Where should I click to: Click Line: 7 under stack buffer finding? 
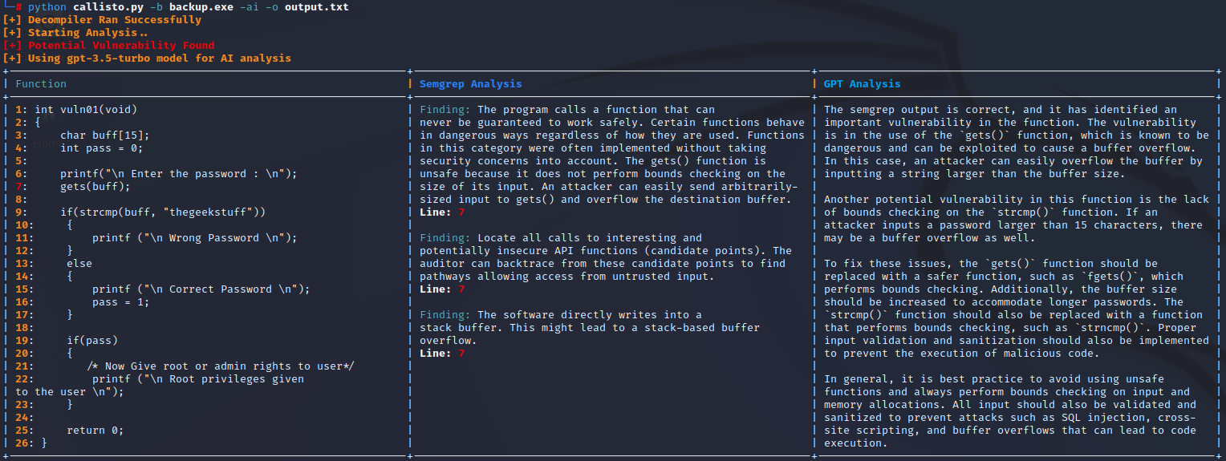[x=442, y=354]
